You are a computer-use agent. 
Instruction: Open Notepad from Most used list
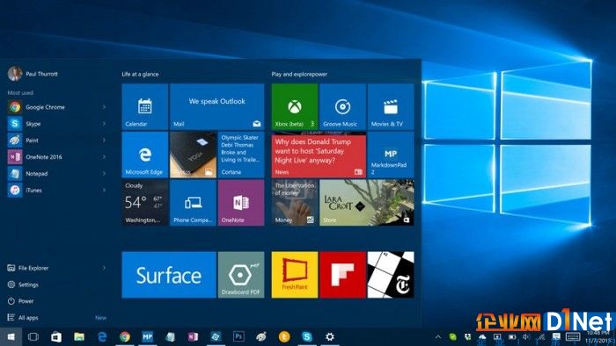(57, 173)
